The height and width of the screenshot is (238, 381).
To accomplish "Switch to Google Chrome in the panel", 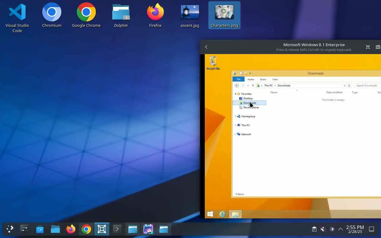I will [86, 229].
